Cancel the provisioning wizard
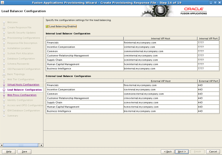This screenshot has height=155, width=222. (213, 152)
